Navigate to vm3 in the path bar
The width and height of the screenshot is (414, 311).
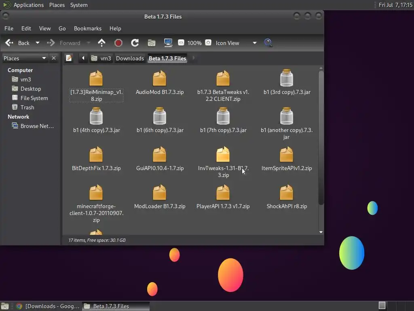[x=101, y=58]
